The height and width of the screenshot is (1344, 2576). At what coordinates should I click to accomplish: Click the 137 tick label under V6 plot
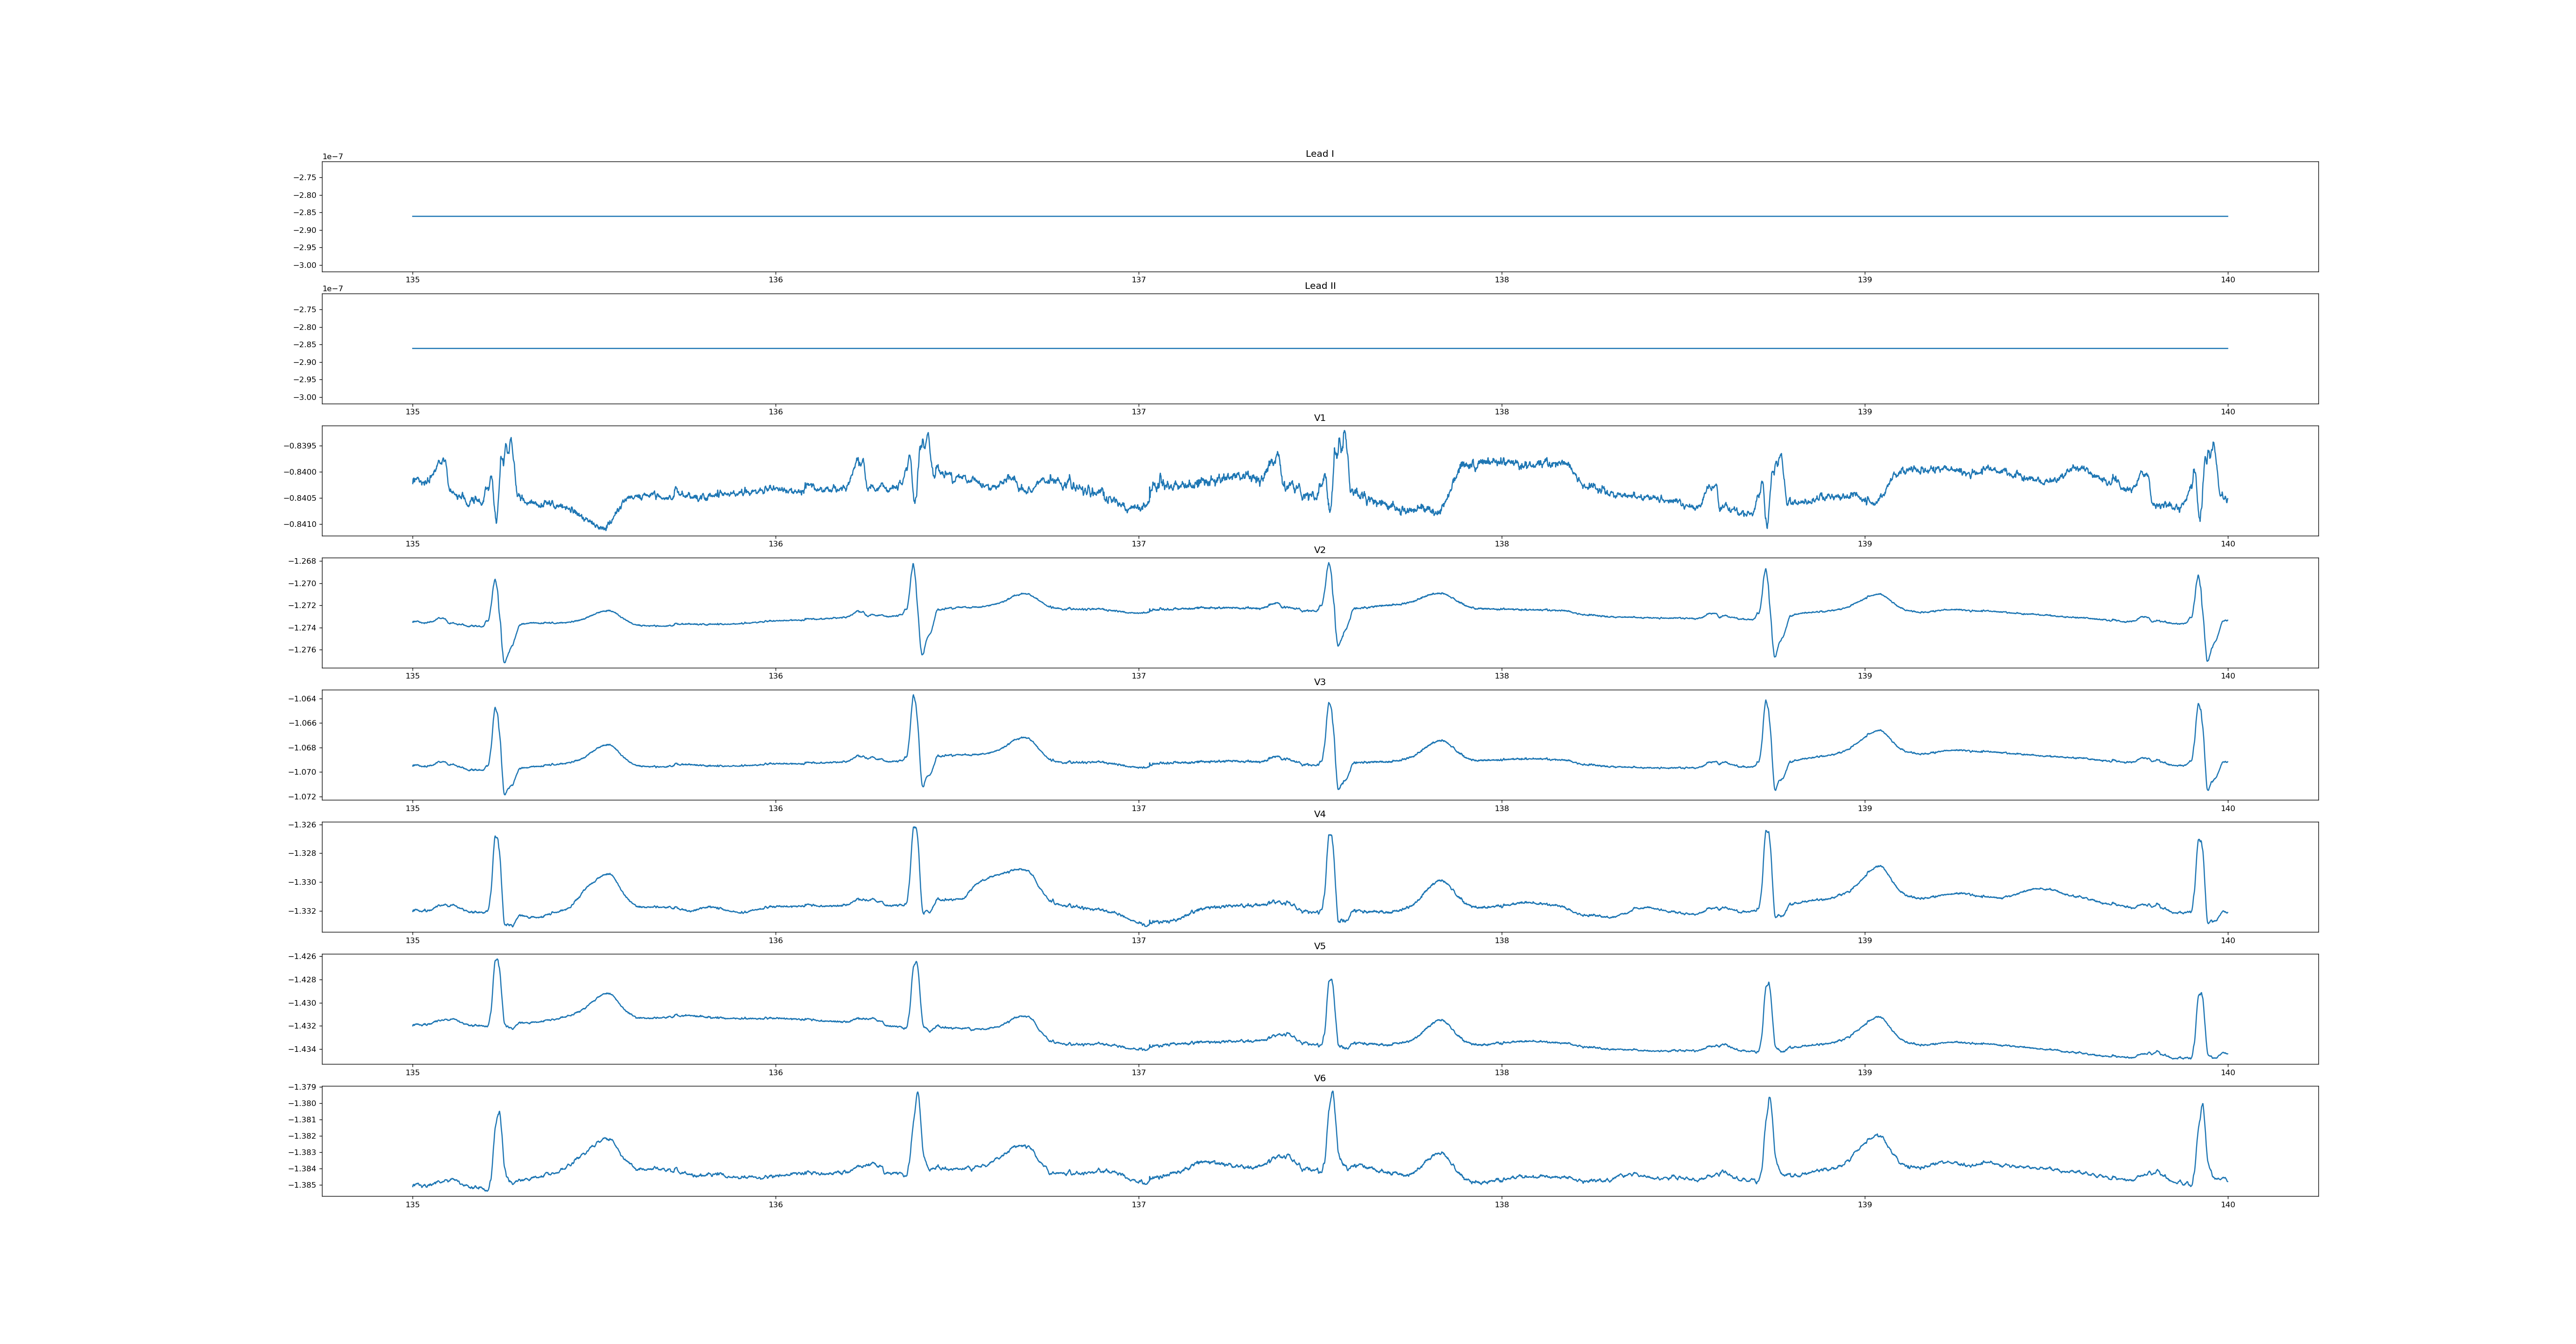click(1138, 1205)
